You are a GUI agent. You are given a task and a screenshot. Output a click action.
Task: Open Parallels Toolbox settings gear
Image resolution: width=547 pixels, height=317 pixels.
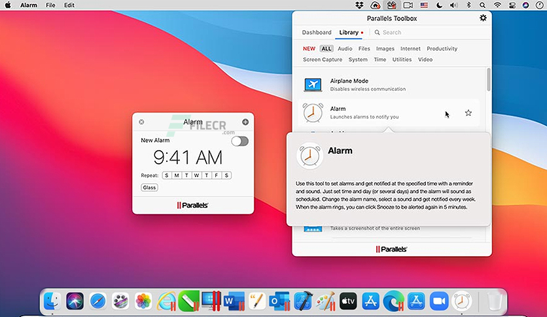click(x=483, y=18)
